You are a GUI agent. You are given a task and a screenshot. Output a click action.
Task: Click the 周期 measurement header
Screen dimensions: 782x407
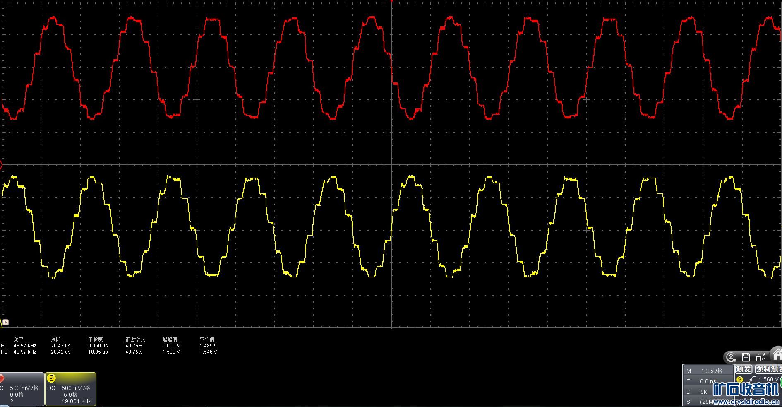(x=56, y=340)
